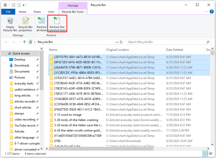Click the Search Recycle Bin field
The width and height of the screenshot is (216, 158).
point(169,42)
